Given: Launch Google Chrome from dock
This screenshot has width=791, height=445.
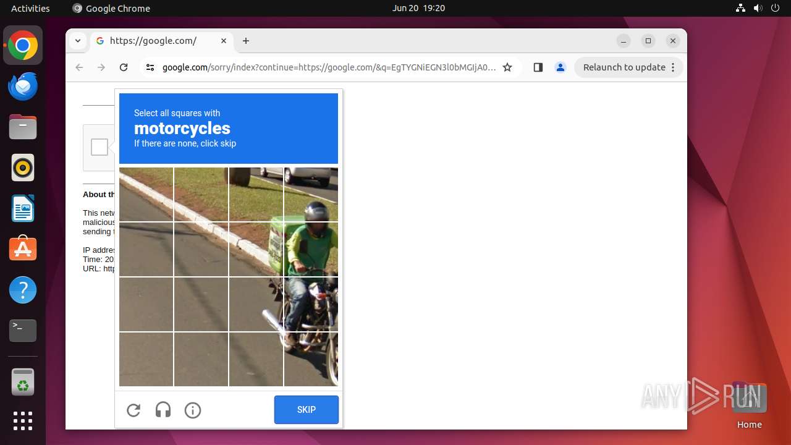Looking at the screenshot, I should (23, 45).
